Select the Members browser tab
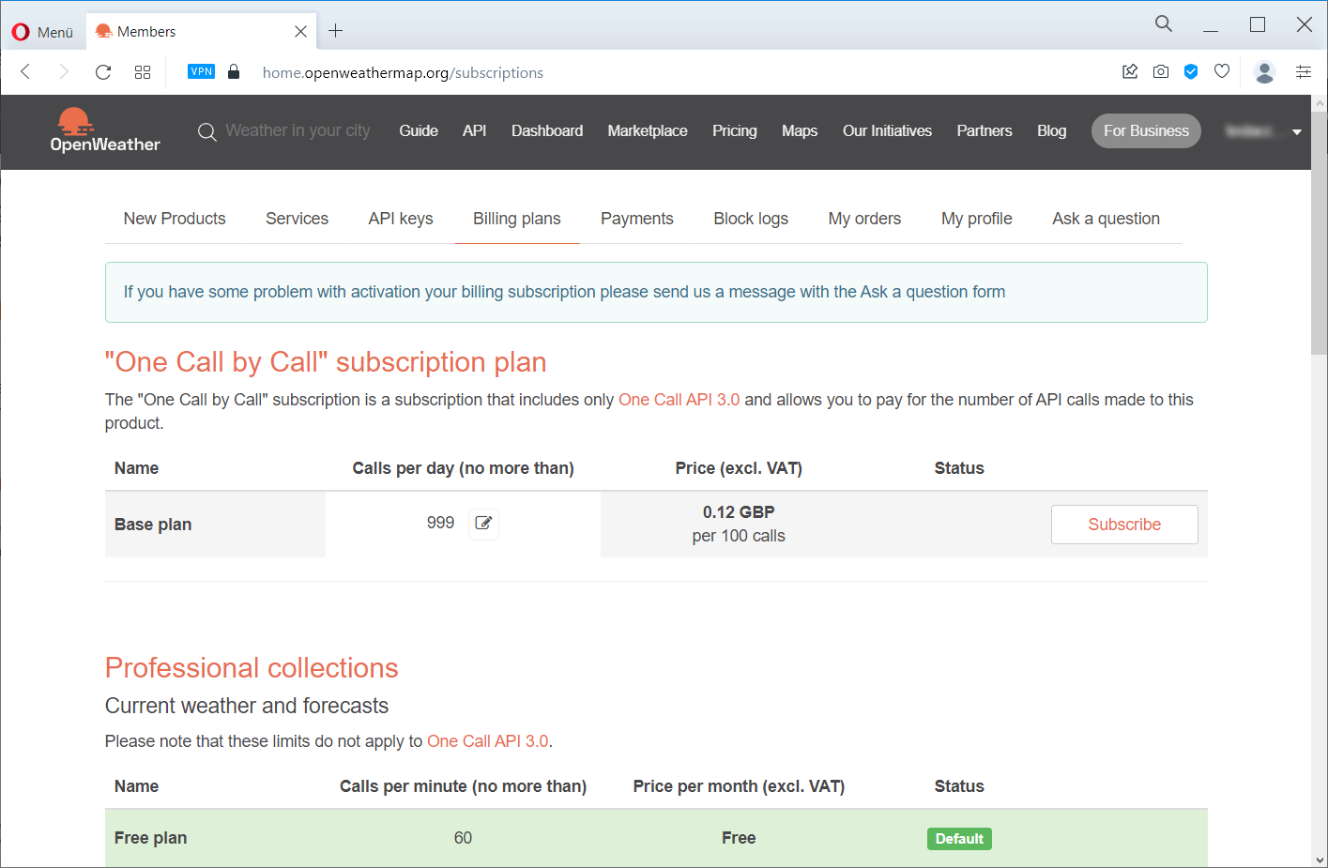 tap(201, 31)
